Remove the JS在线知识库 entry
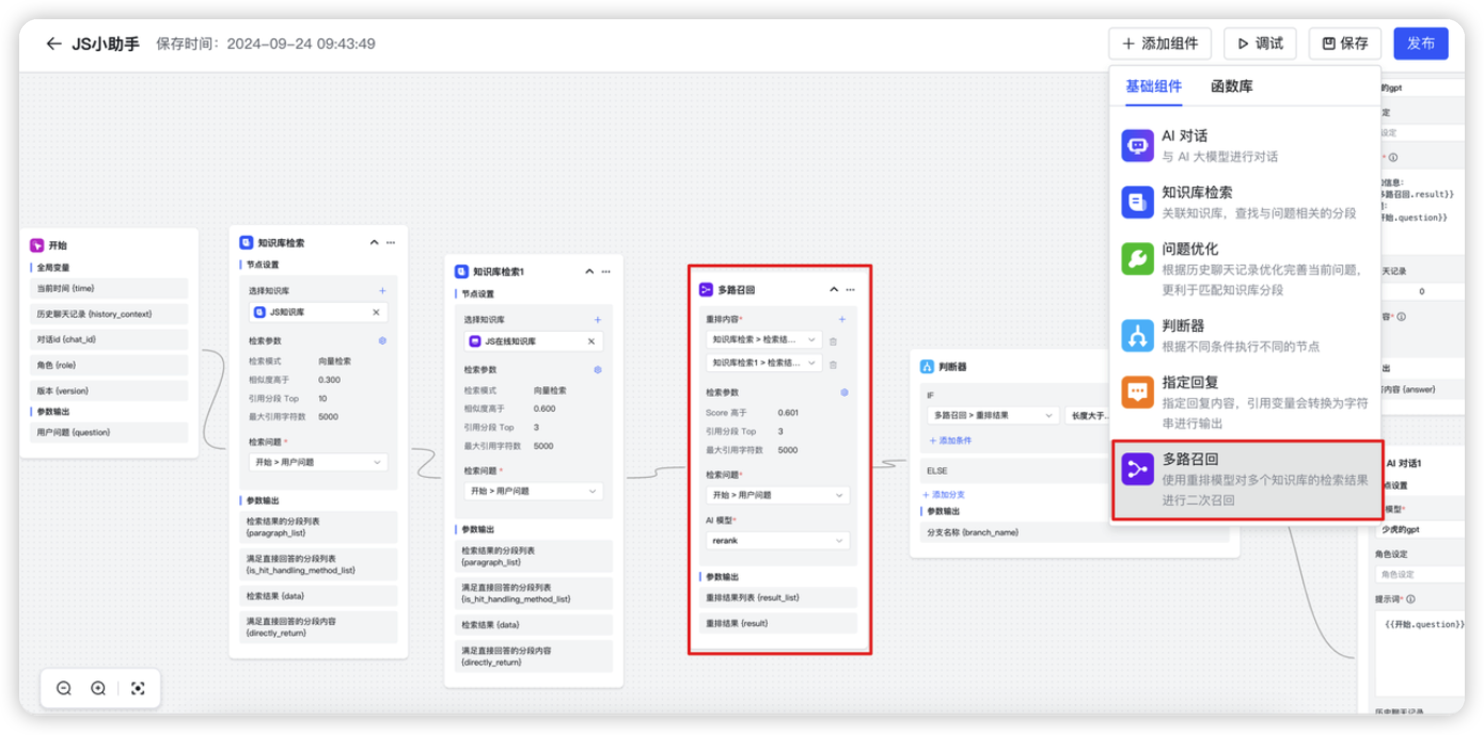This screenshot has width=1484, height=735. (x=591, y=341)
